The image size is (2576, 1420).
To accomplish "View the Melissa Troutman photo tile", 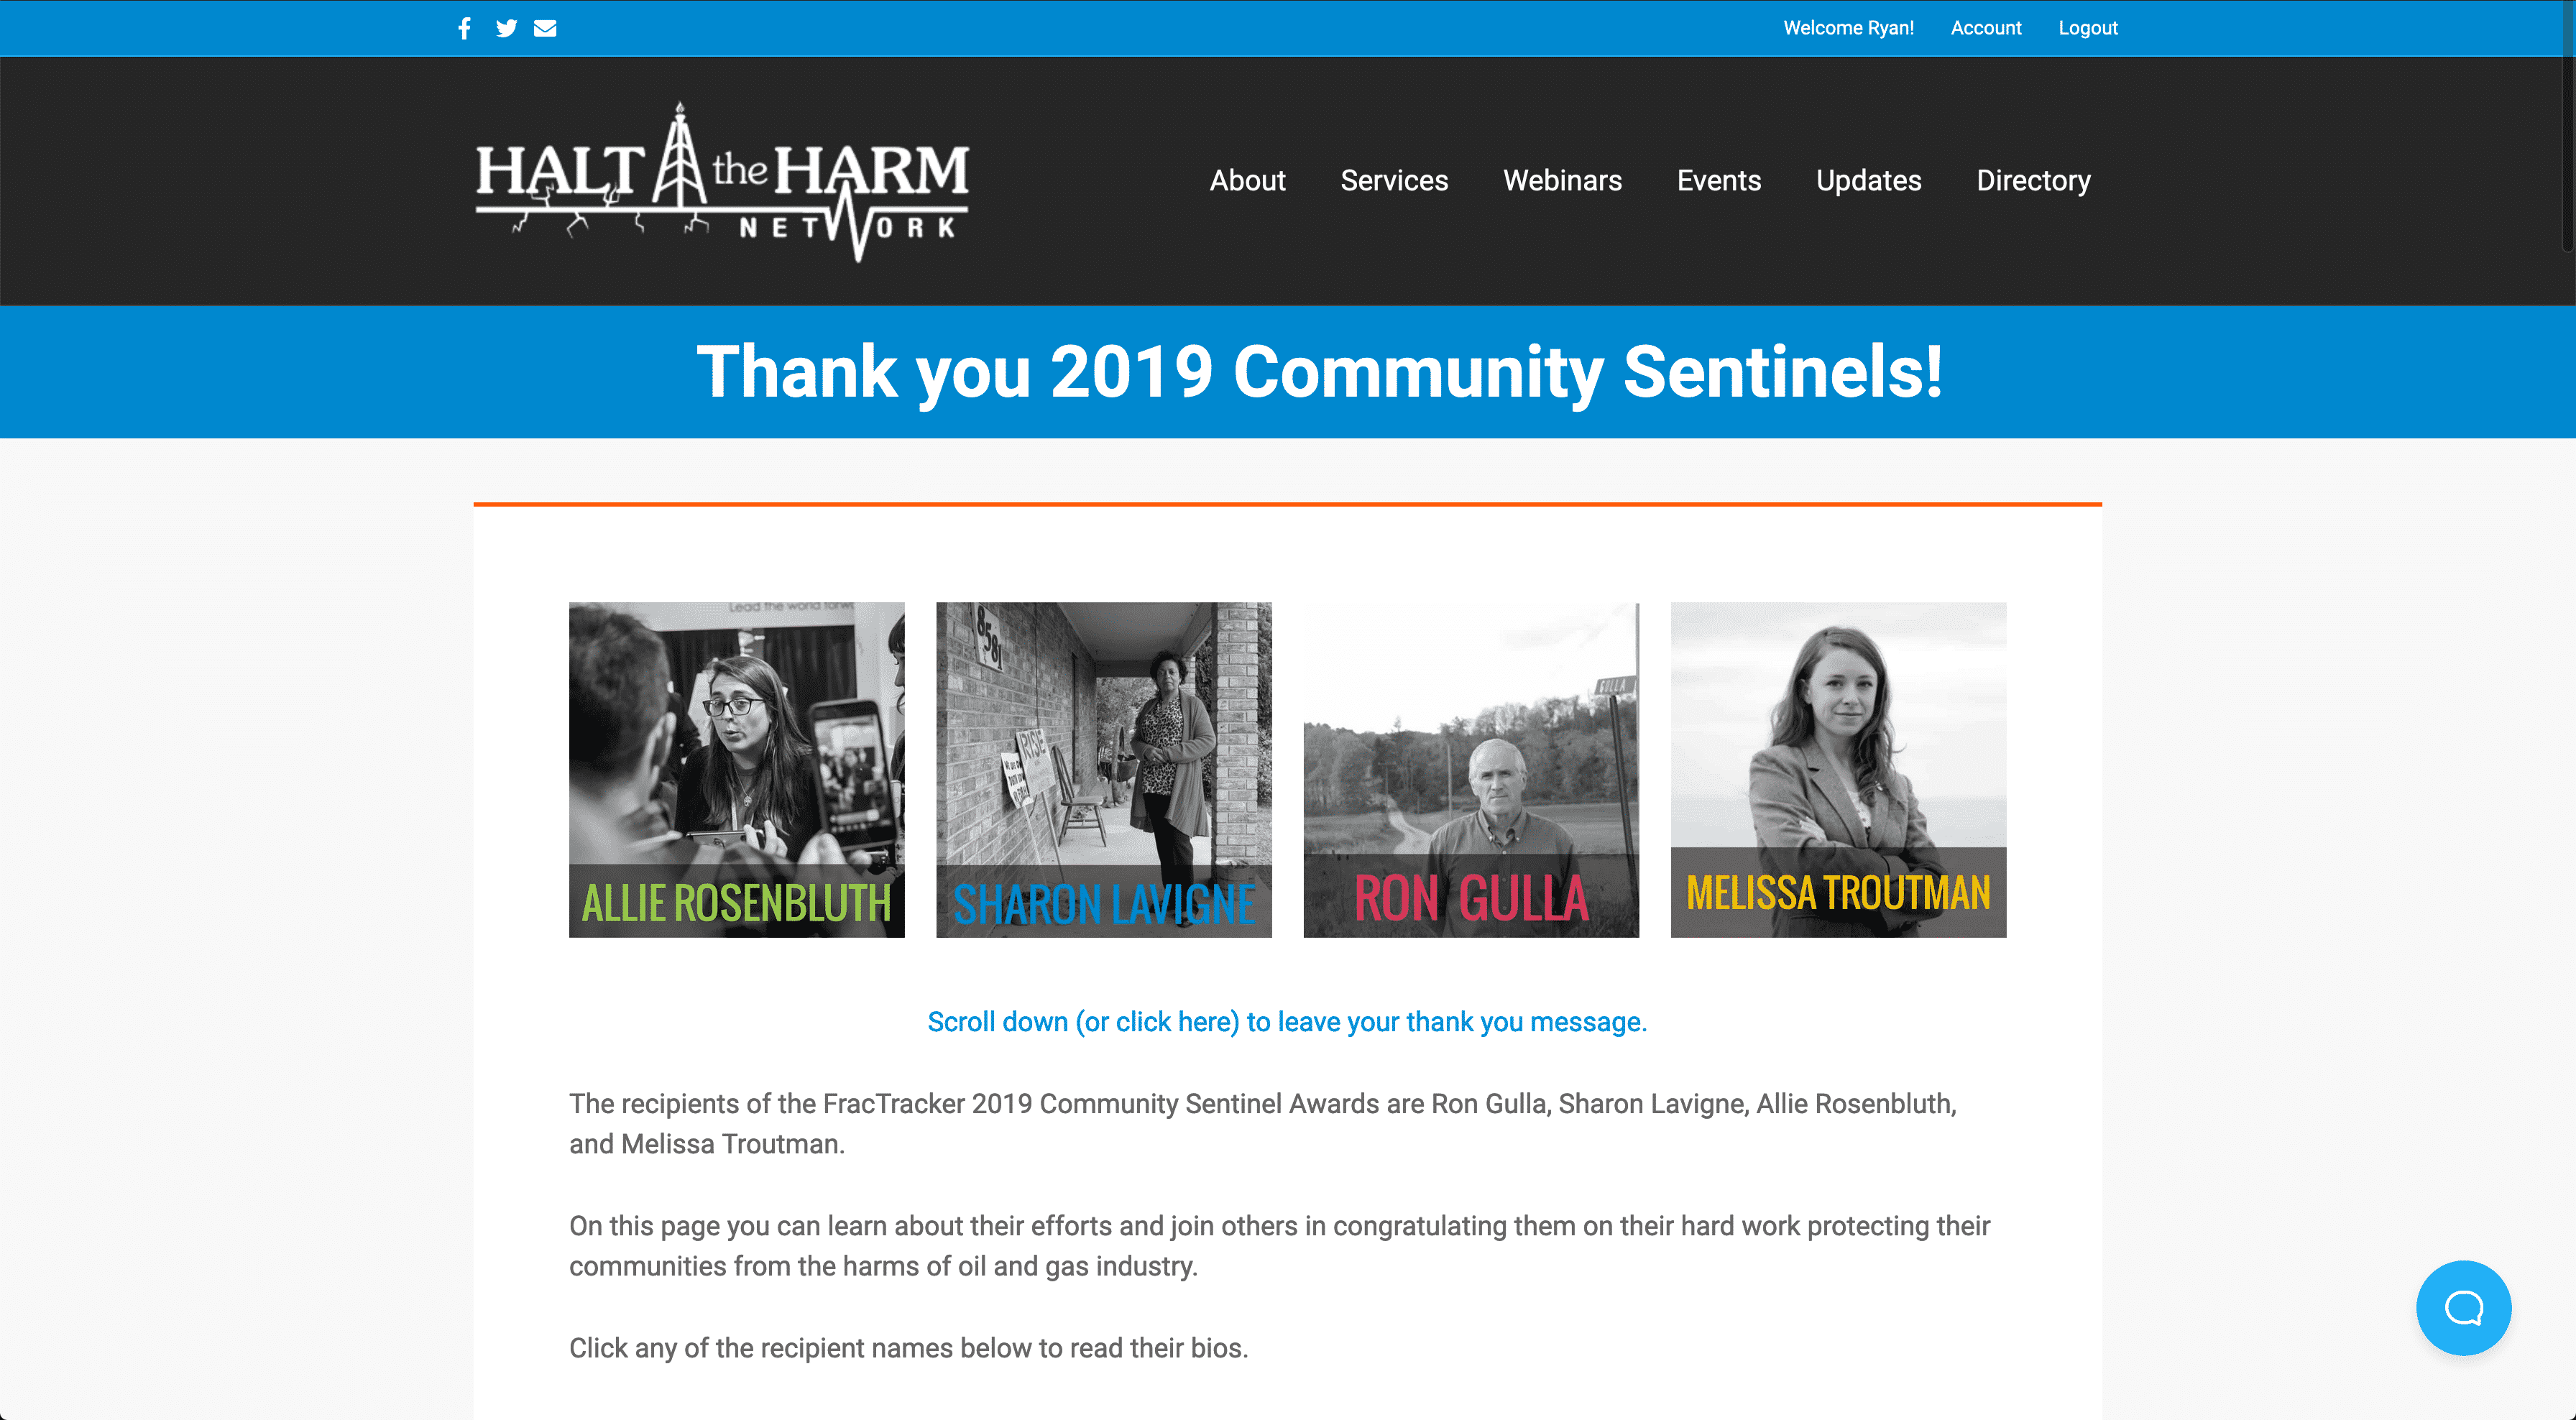I will click(x=1838, y=769).
